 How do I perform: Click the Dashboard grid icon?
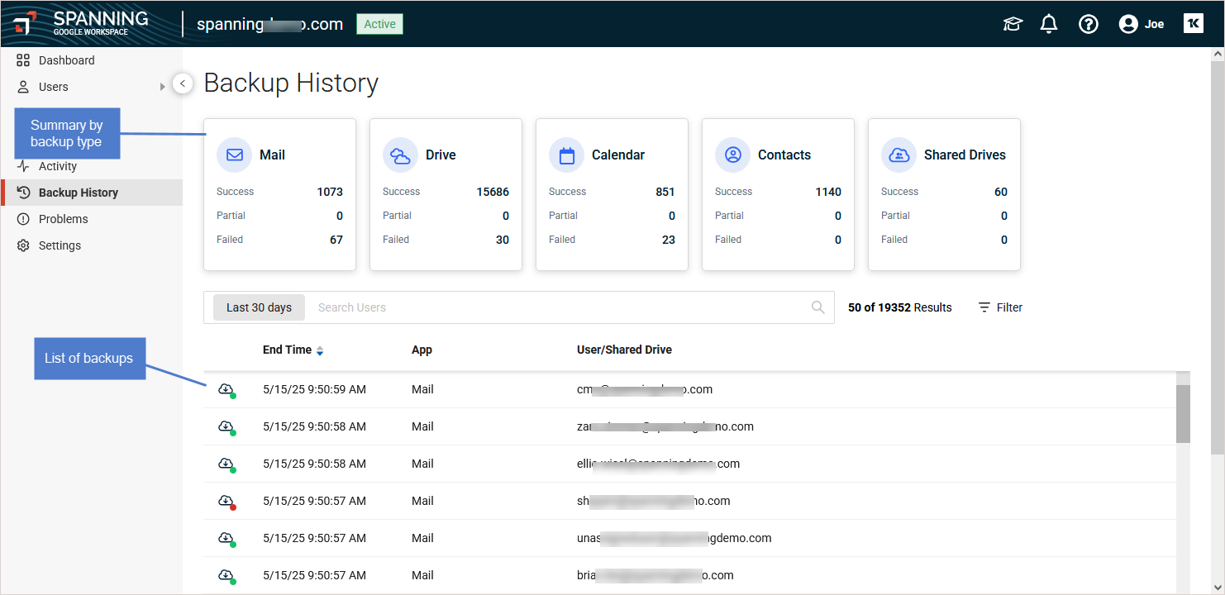23,60
